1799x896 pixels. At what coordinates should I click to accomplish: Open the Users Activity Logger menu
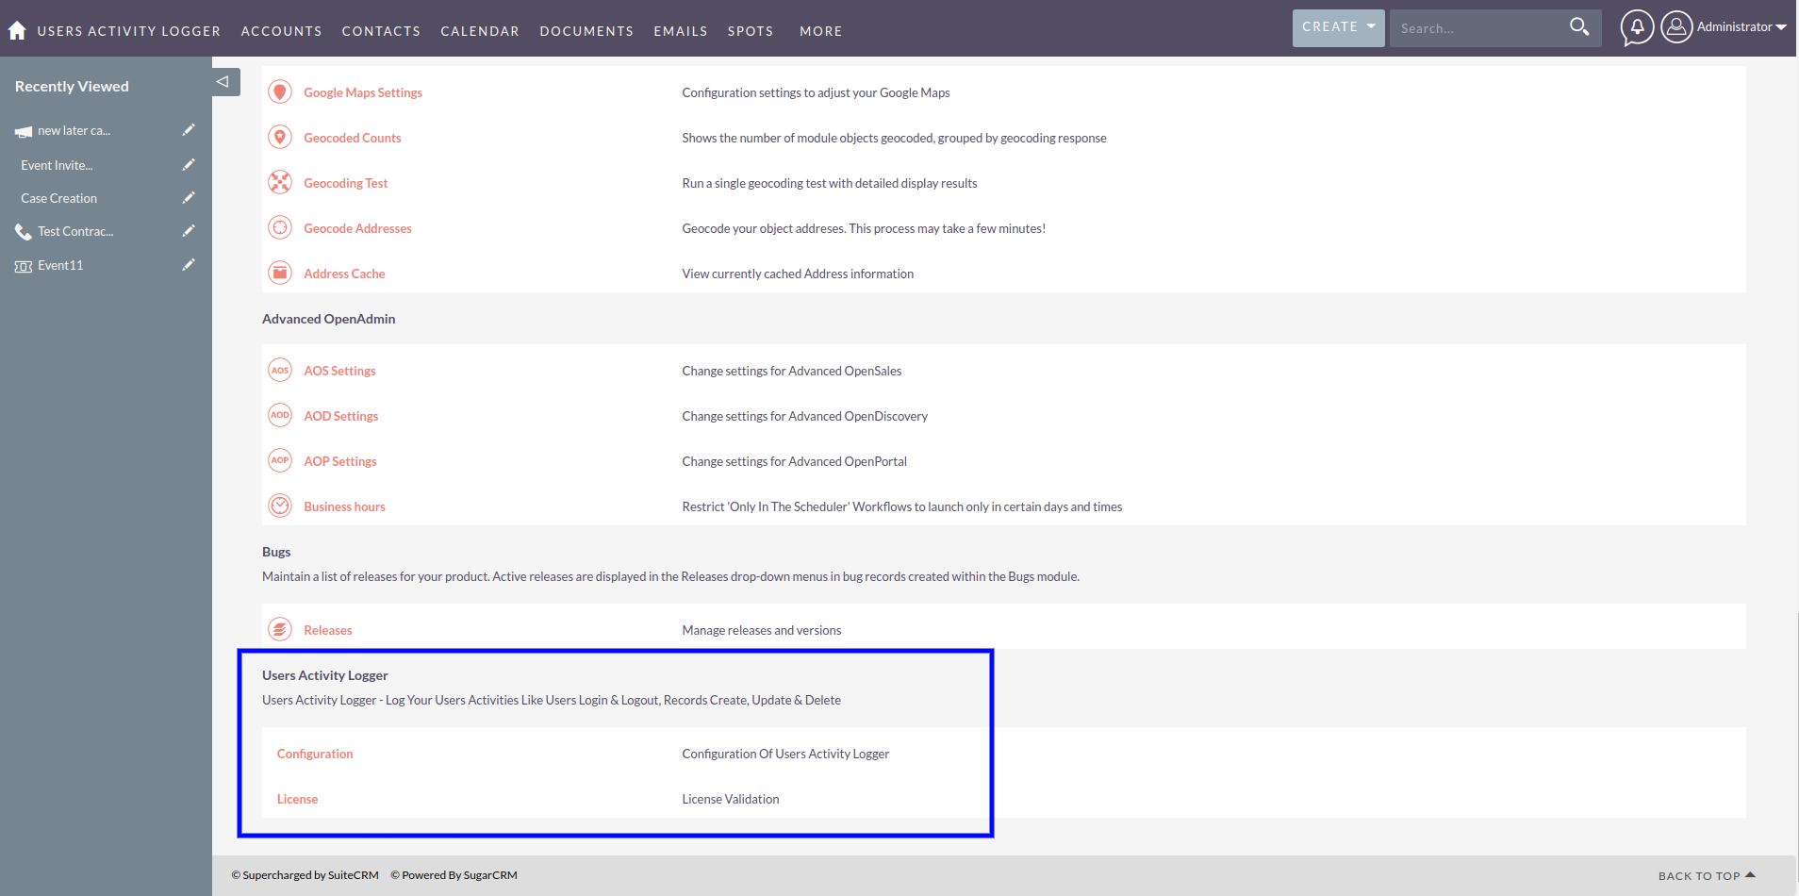coord(128,31)
